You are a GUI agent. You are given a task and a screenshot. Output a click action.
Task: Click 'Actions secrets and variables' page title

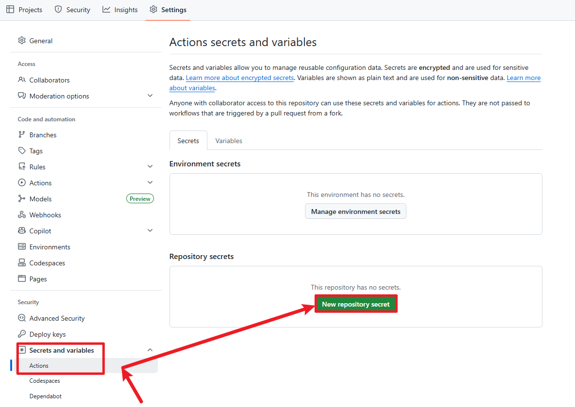pos(243,42)
